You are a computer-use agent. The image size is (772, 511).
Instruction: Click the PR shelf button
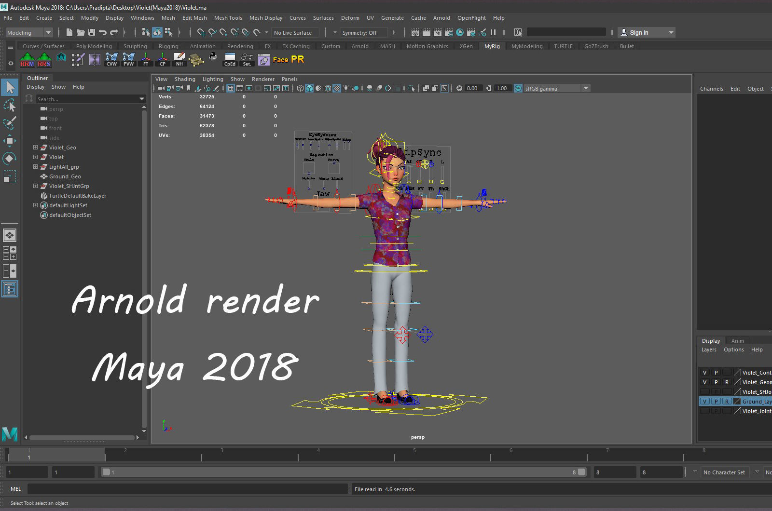click(298, 59)
